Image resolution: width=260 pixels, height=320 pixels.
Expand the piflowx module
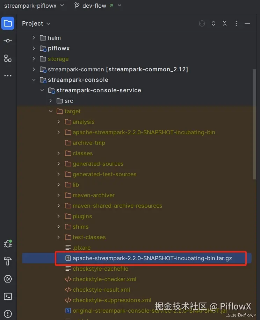pos(34,48)
